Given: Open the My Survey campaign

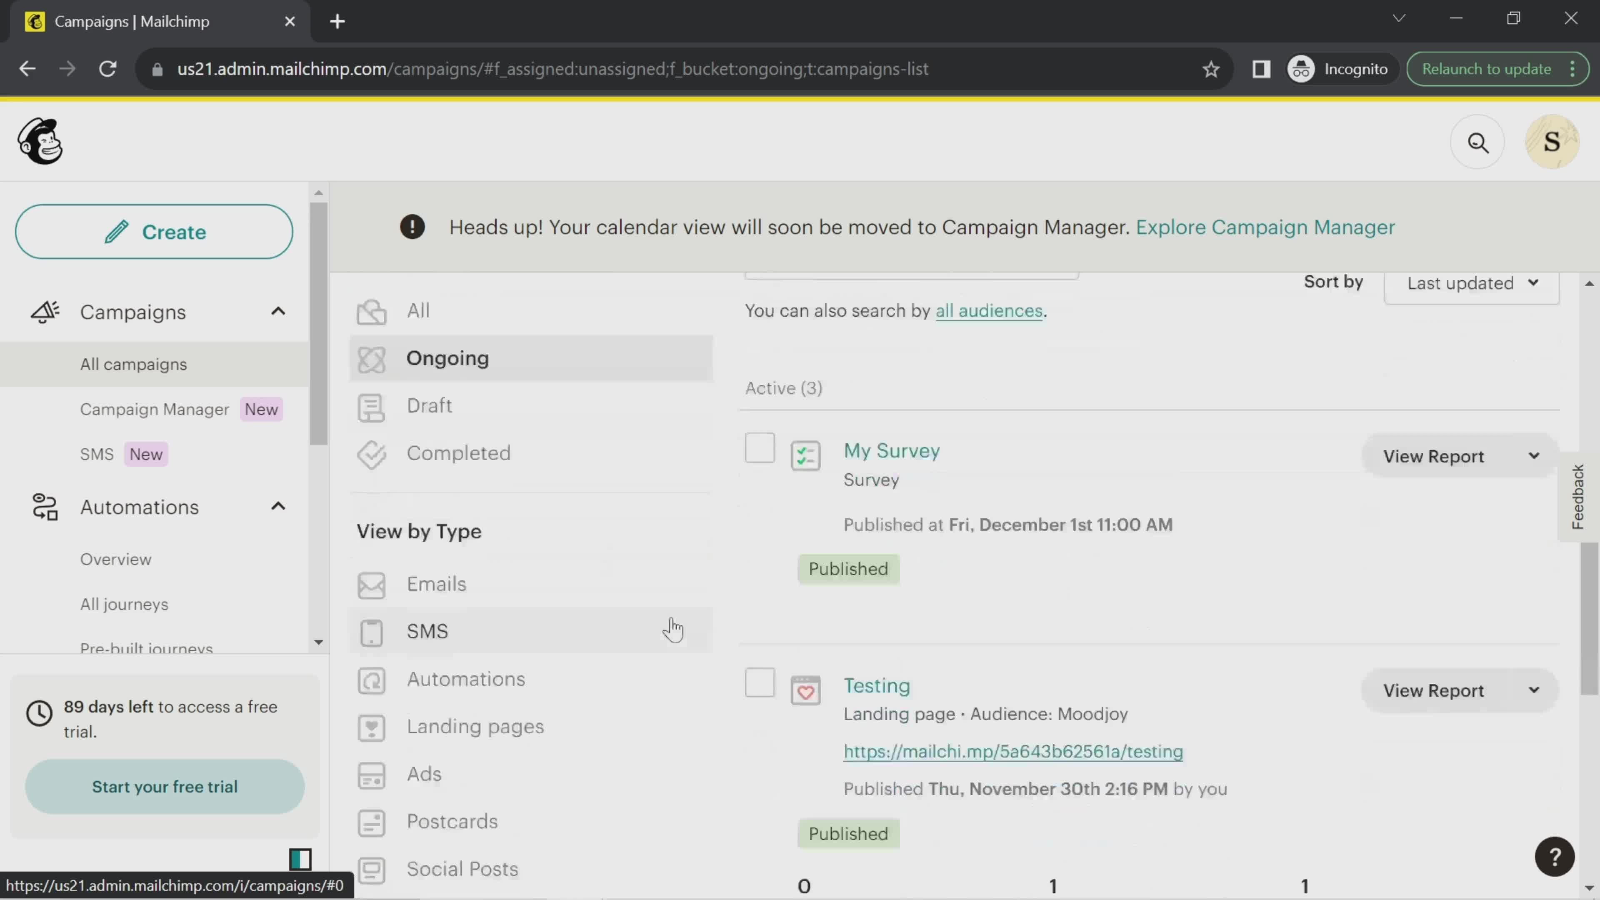Looking at the screenshot, I should click(x=891, y=450).
